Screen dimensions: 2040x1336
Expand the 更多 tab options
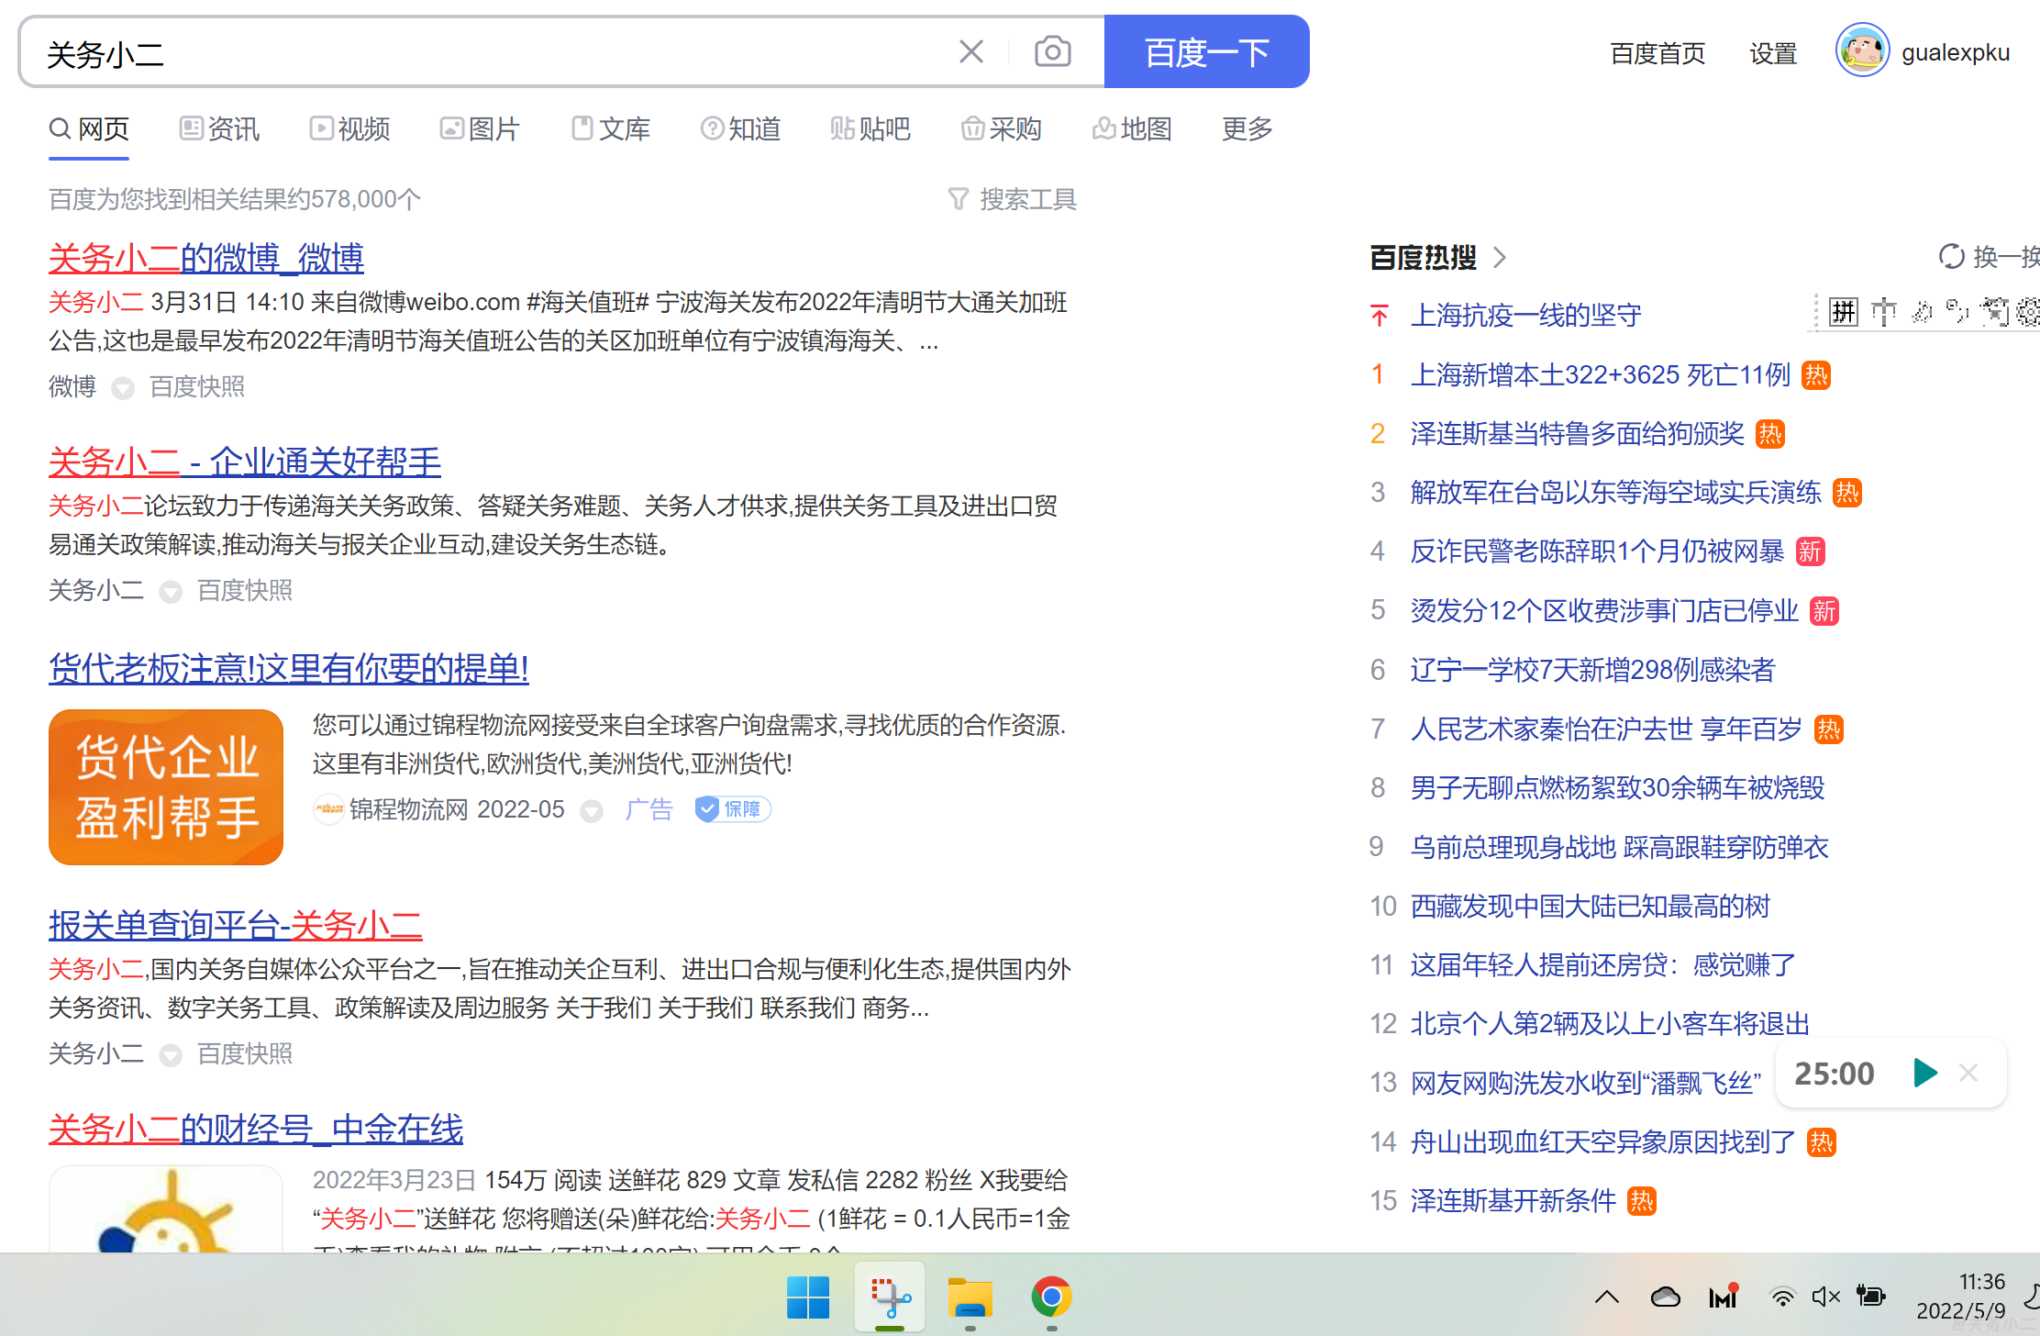click(x=1247, y=128)
